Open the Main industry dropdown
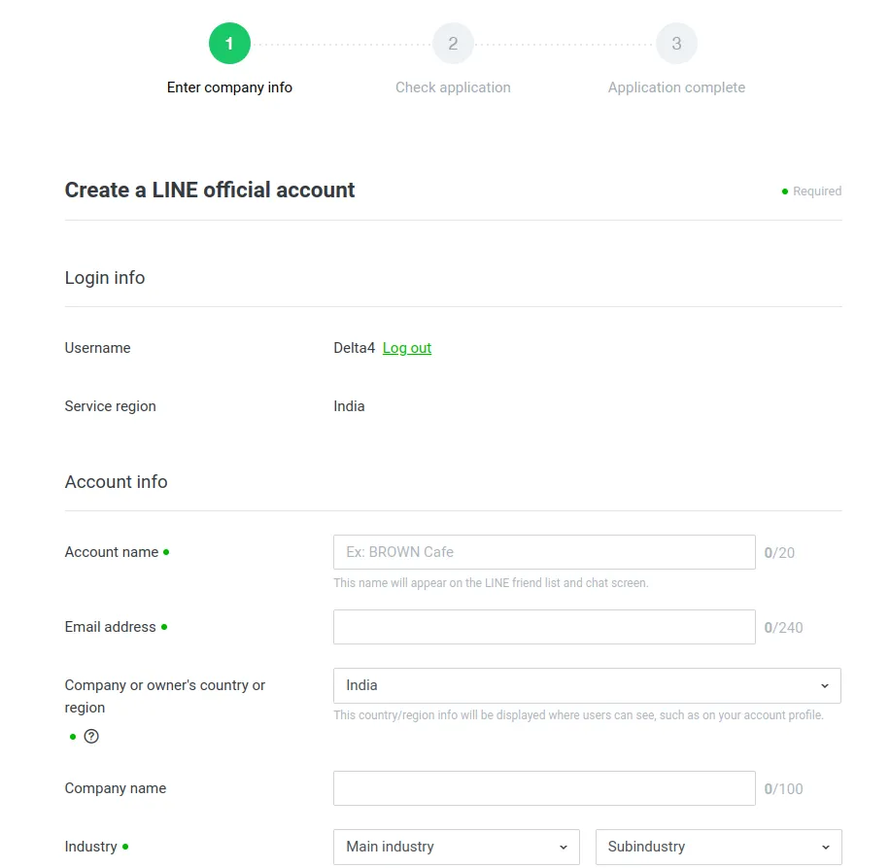890x868 pixels. (456, 847)
